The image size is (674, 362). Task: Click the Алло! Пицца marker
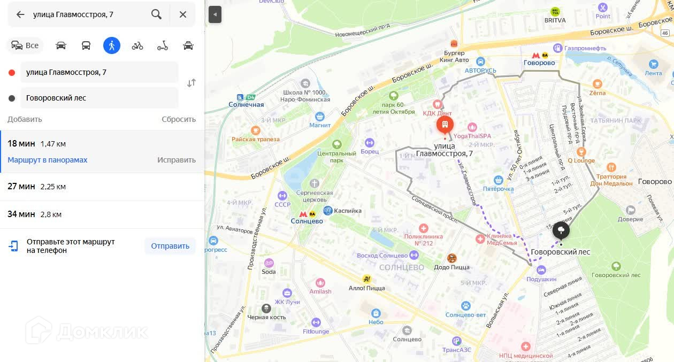point(366,279)
